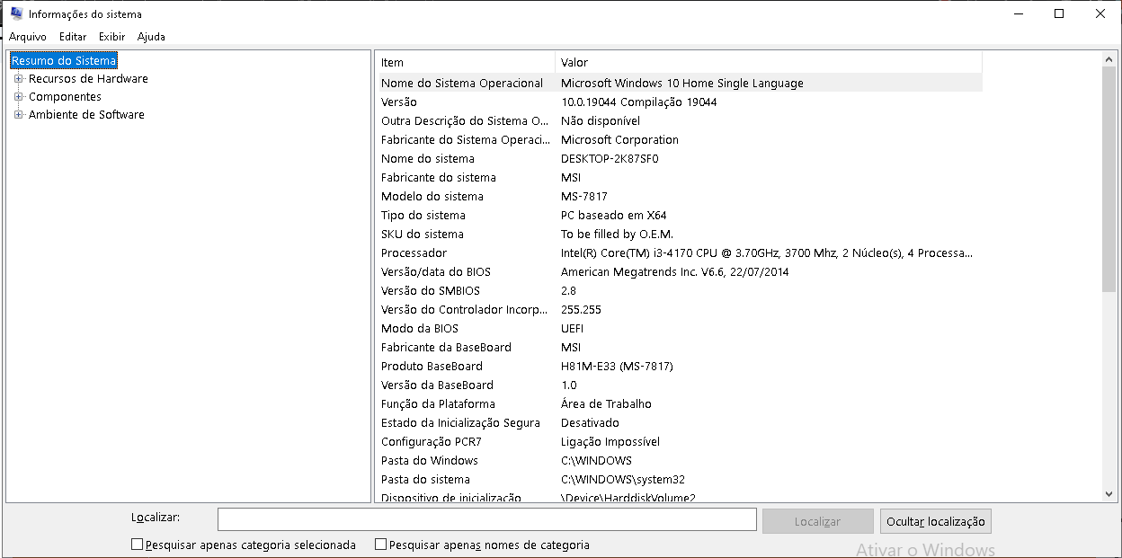Minimize the Informações do sistema window

[x=1018, y=13]
